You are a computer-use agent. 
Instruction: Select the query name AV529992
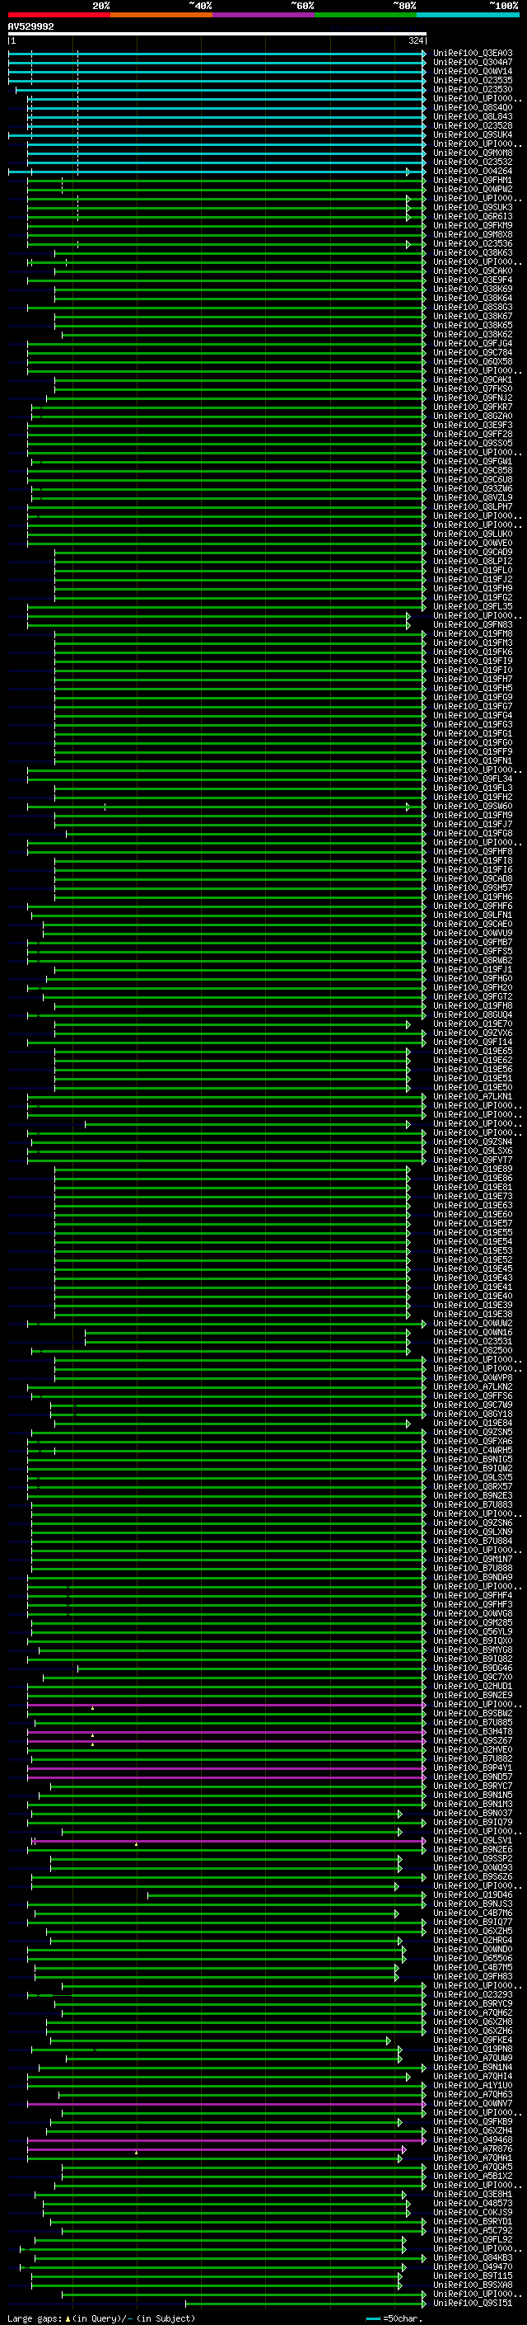coord(30,26)
